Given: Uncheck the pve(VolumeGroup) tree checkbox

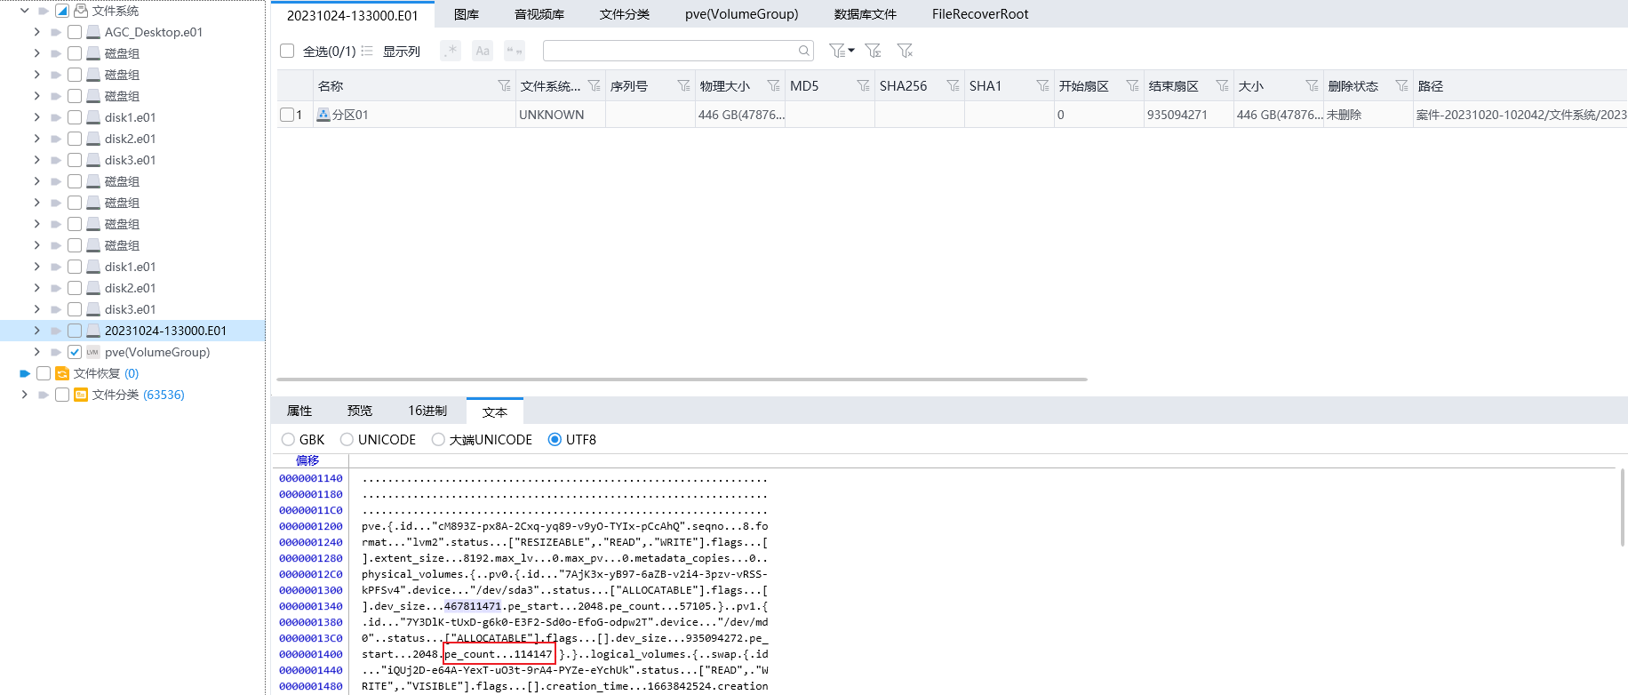Looking at the screenshot, I should tap(75, 352).
